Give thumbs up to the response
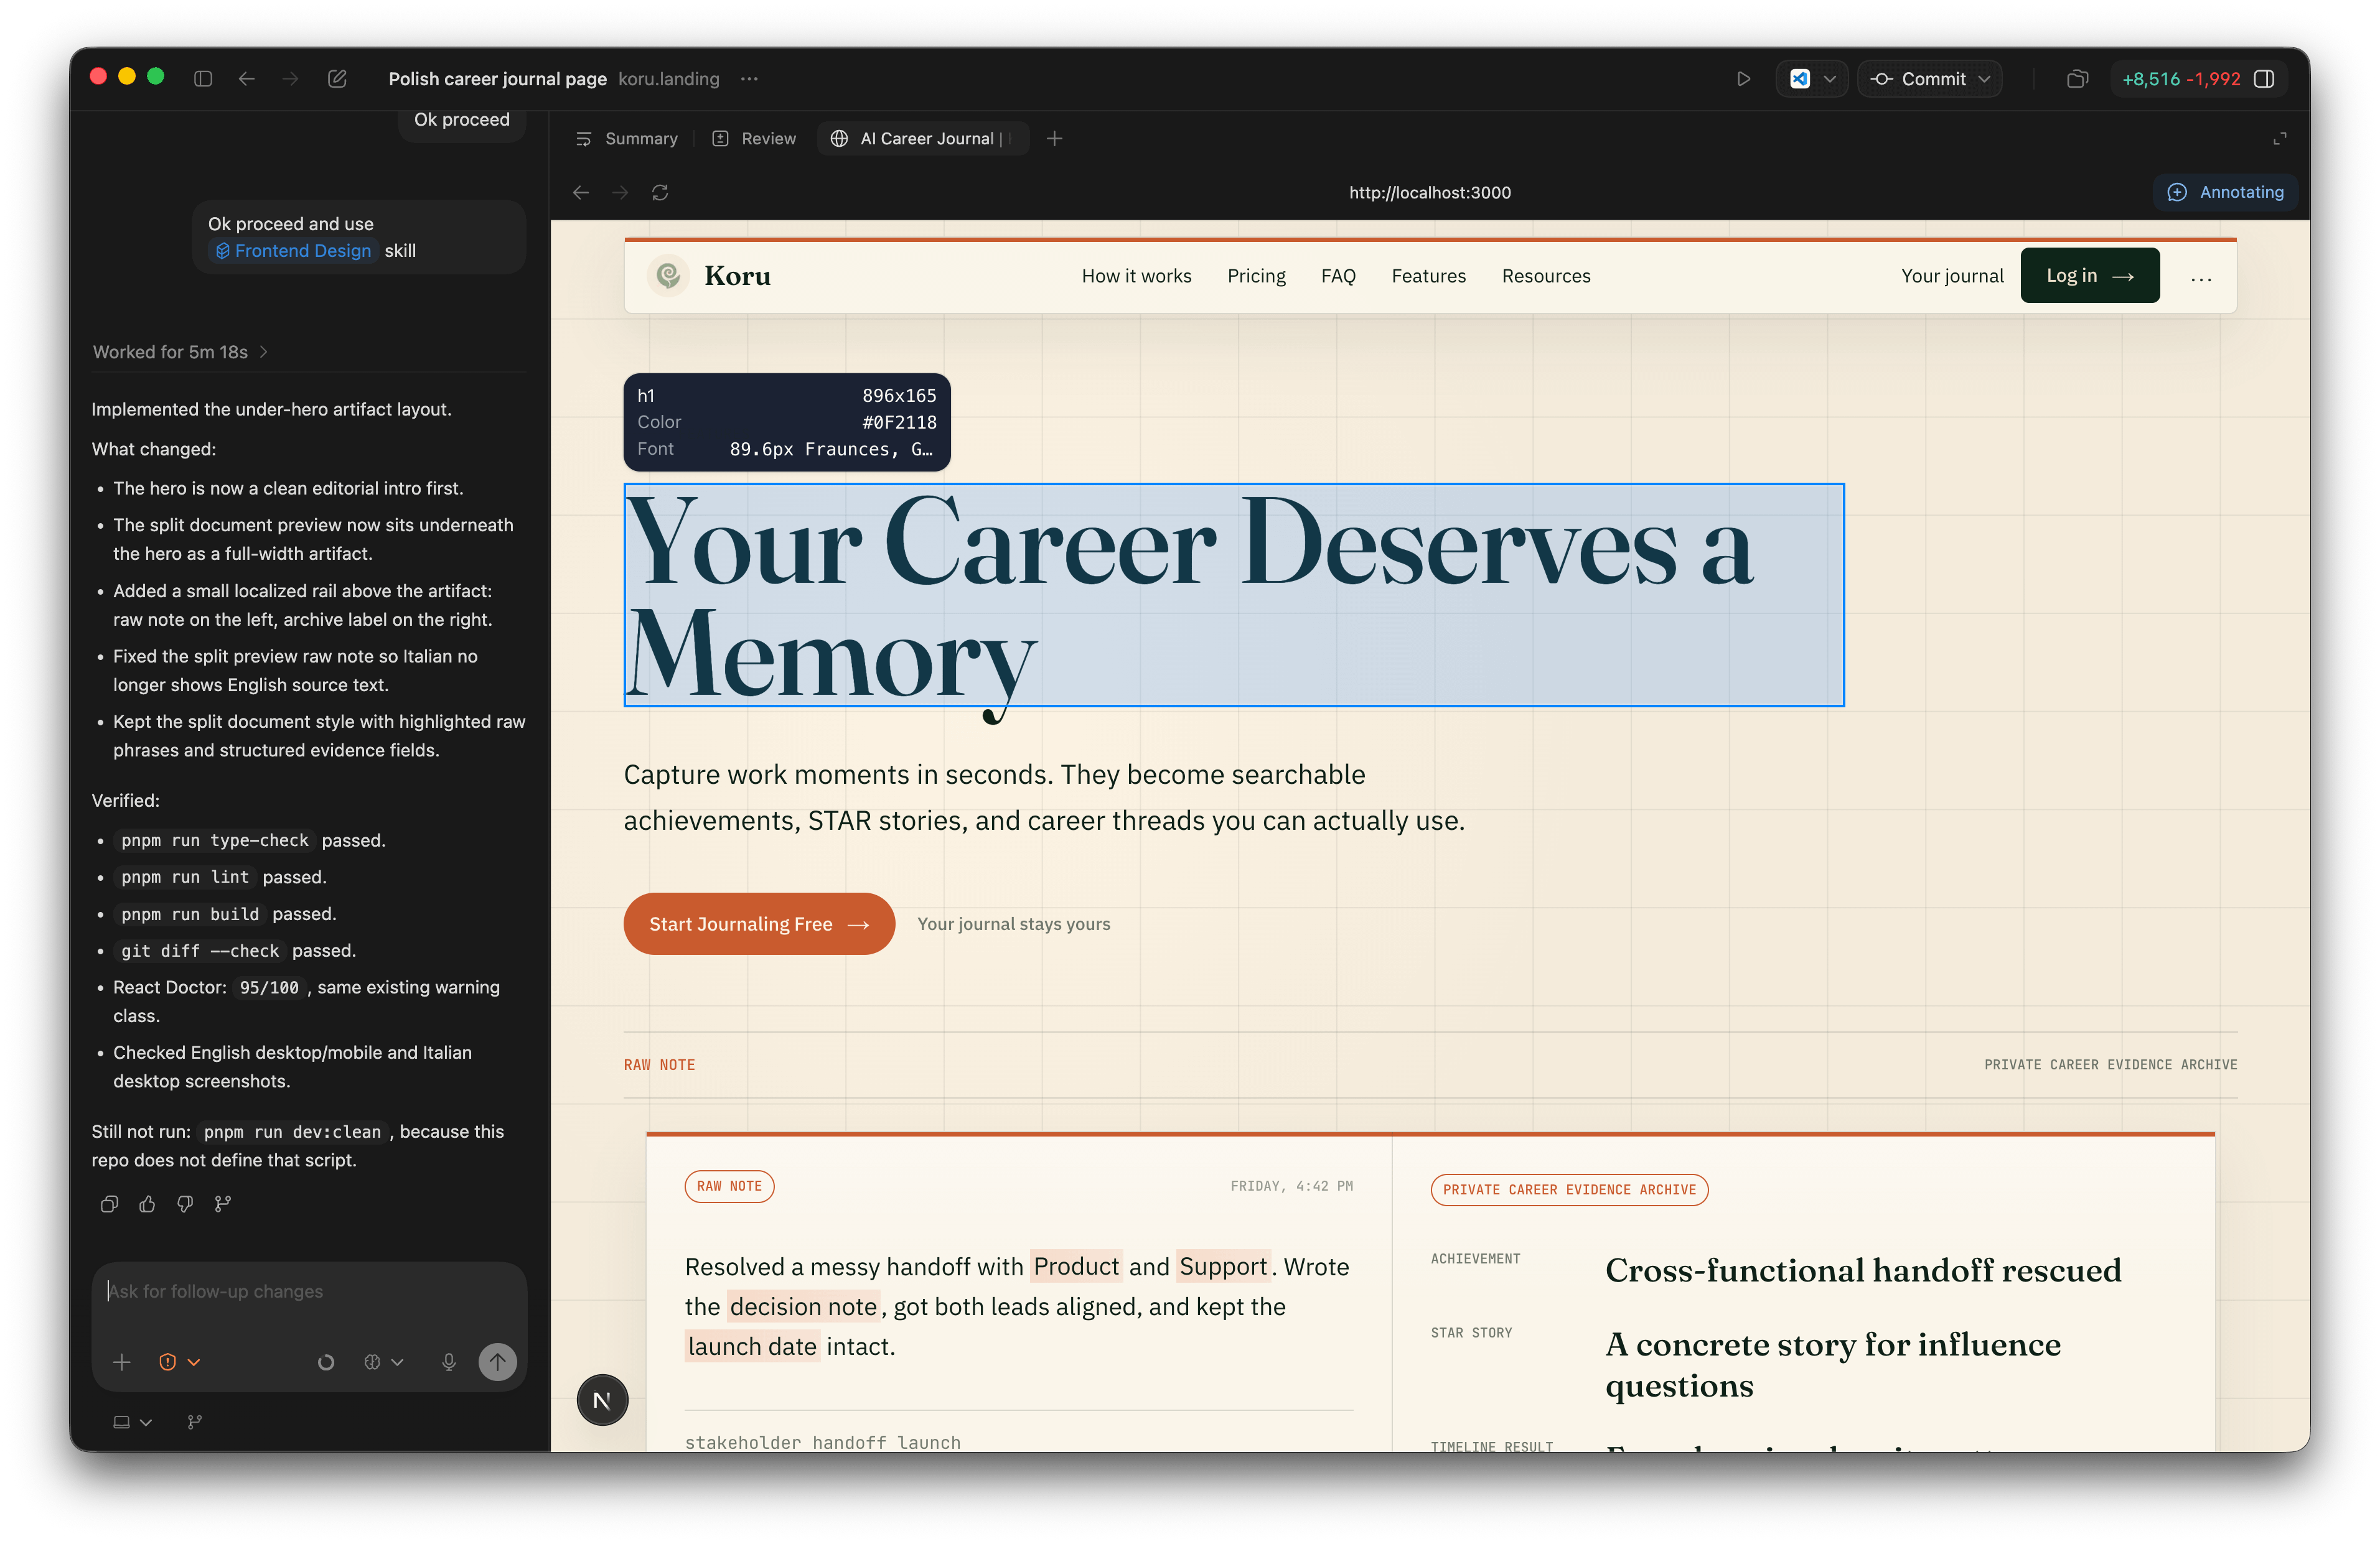This screenshot has height=1544, width=2380. click(x=147, y=1204)
